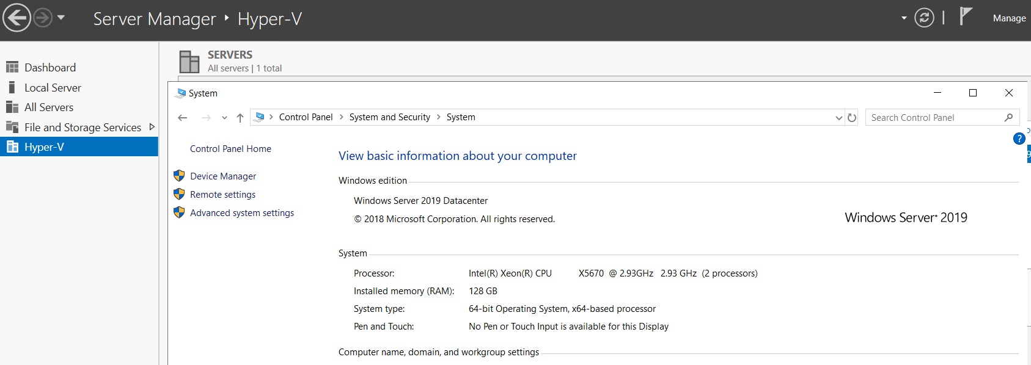The image size is (1031, 365).
Task: Click System and Security breadcrumb
Action: pos(389,117)
